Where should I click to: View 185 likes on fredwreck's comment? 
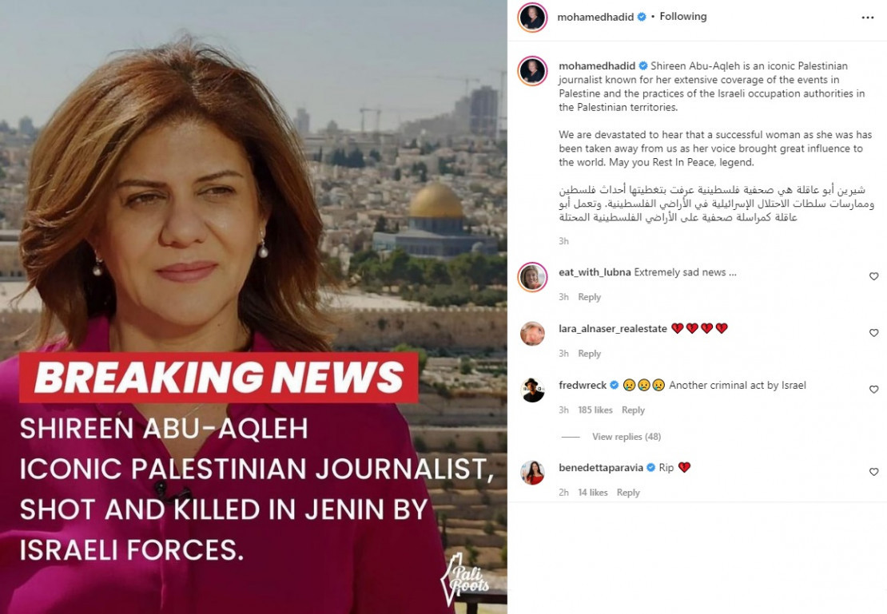[x=595, y=410]
